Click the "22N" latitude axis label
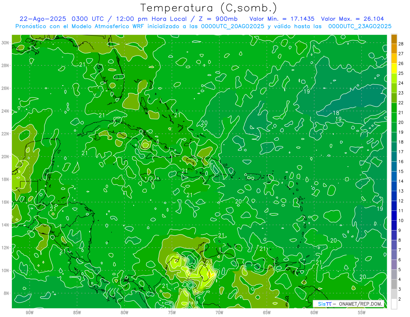Viewport: 410px width, 317px height. [x=6, y=134]
